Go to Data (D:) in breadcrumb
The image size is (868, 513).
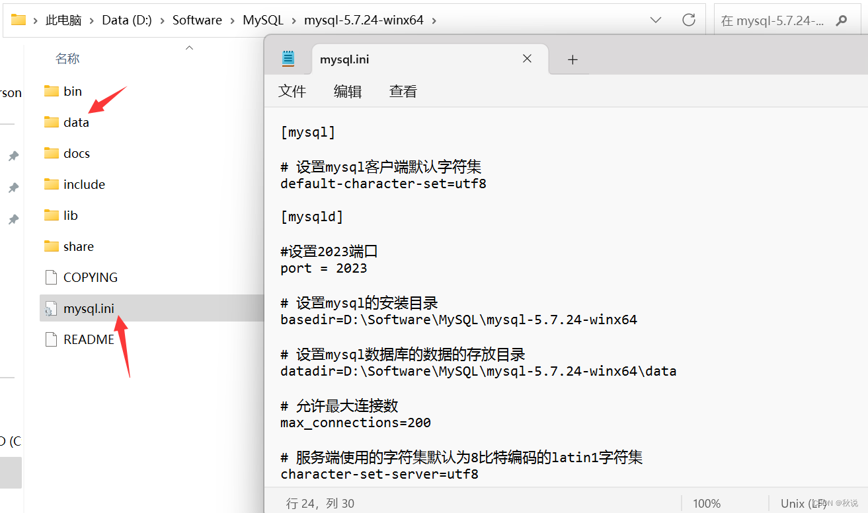click(x=127, y=20)
